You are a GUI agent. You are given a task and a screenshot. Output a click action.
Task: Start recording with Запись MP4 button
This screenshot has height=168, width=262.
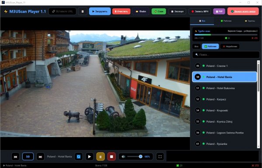[200, 11]
